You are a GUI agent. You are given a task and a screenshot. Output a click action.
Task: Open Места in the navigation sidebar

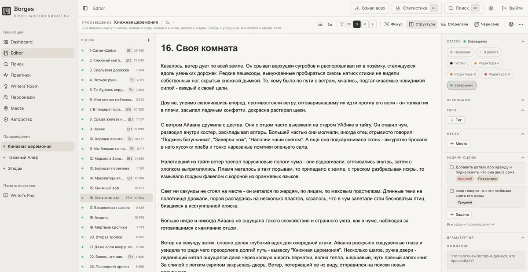[37, 108]
